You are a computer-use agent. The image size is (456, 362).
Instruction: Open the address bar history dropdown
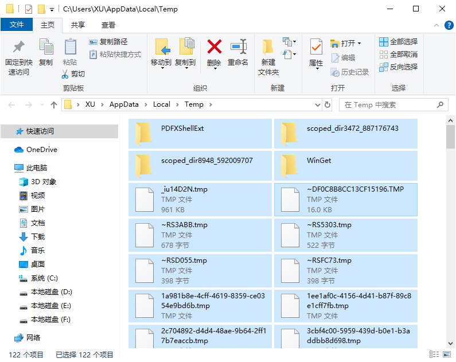[x=317, y=105]
